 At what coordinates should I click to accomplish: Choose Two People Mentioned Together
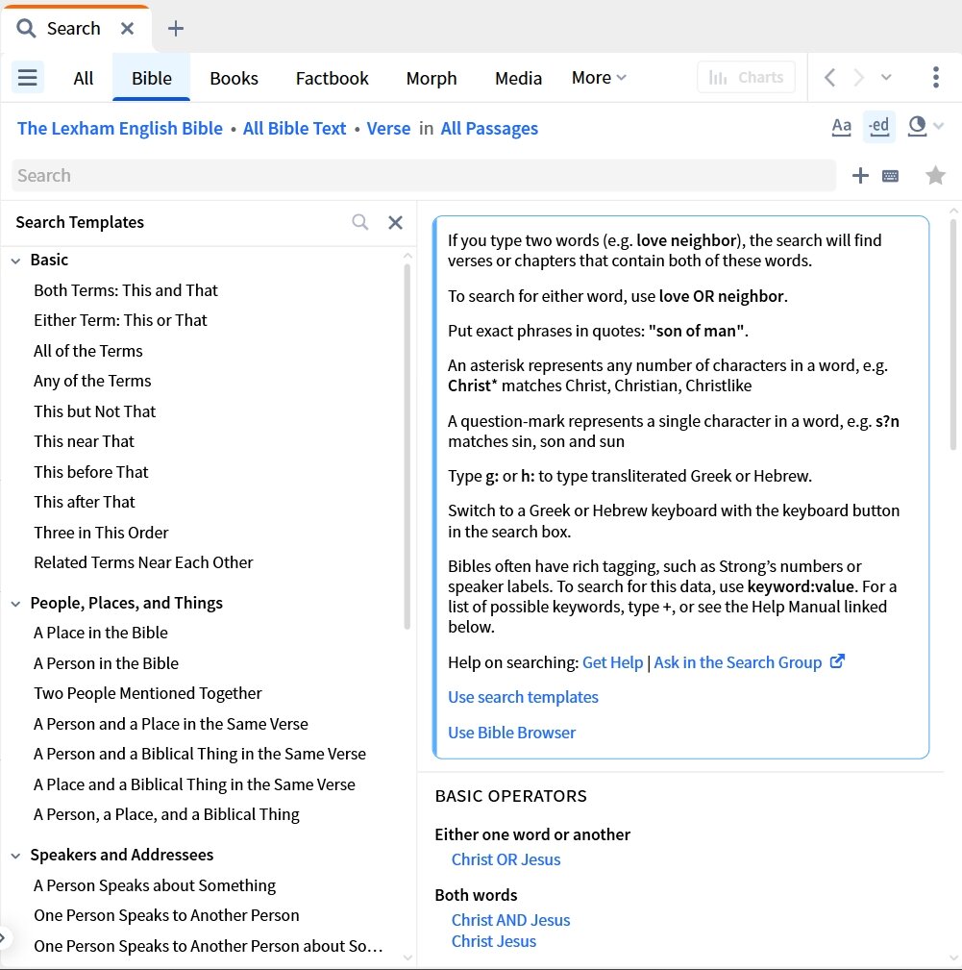[148, 693]
